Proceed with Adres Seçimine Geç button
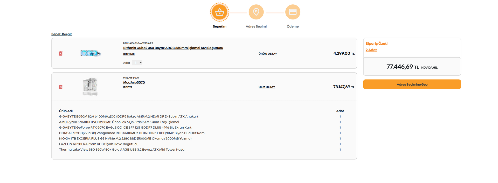This screenshot has width=498, height=183. (x=412, y=84)
